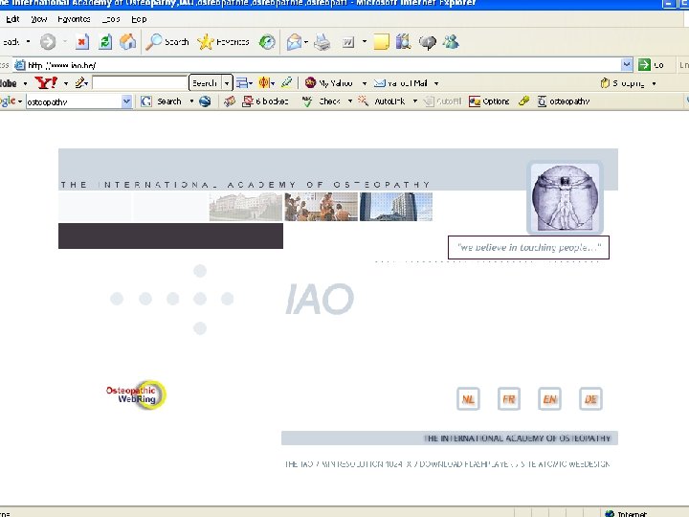Open the History clock icon

pyautogui.click(x=267, y=42)
